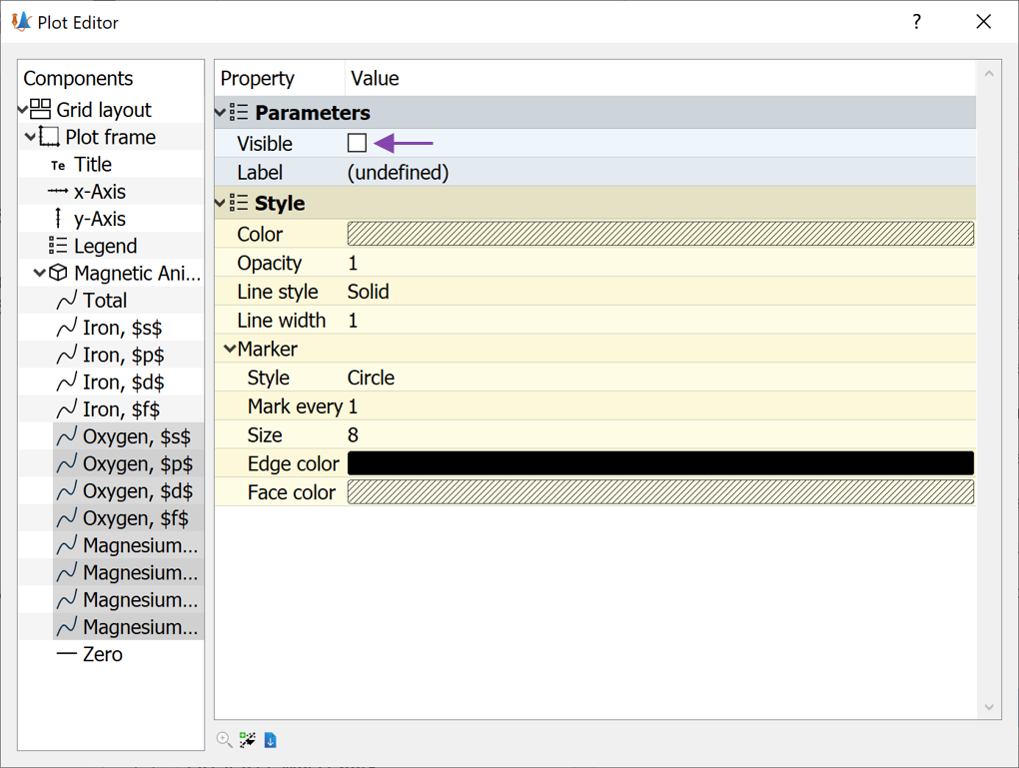The width and height of the screenshot is (1019, 768).
Task: Select the Magnetic Ani... cube icon
Action: point(58,273)
